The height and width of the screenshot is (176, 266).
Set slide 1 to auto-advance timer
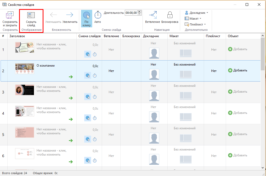[x=95, y=54]
